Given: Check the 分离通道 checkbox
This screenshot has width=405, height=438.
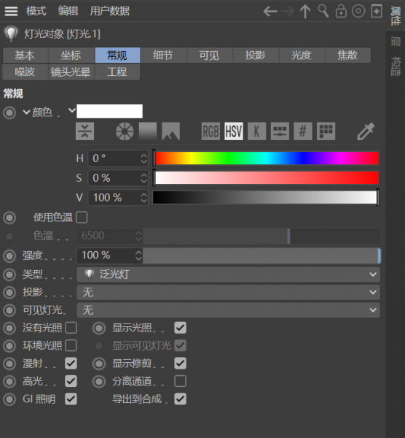Looking at the screenshot, I should pyautogui.click(x=180, y=381).
